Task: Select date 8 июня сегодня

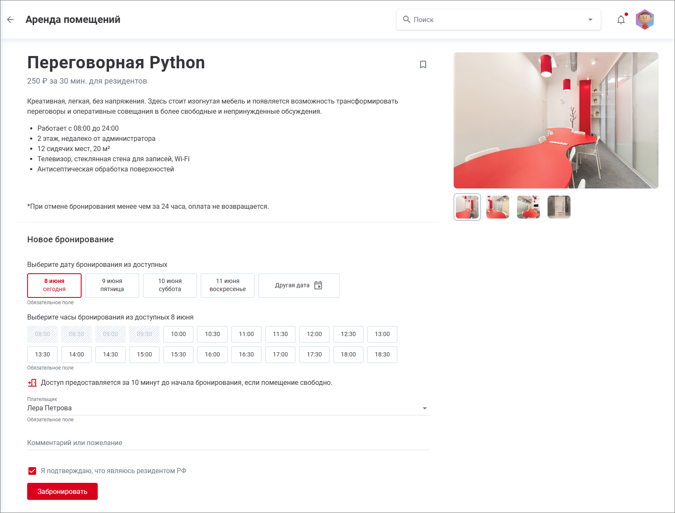Action: coord(54,285)
